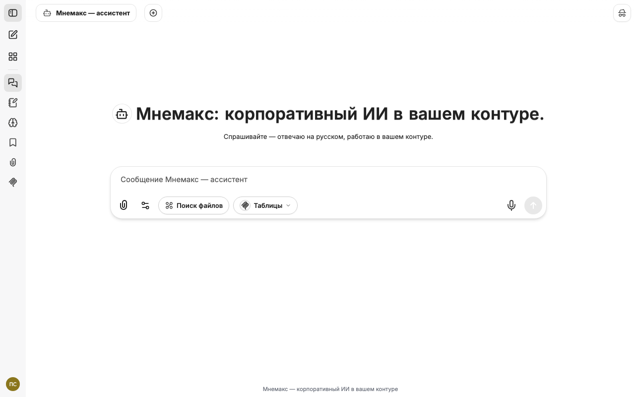The height and width of the screenshot is (397, 635).
Task: Click the robot icon beside the heading
Action: [122, 114]
